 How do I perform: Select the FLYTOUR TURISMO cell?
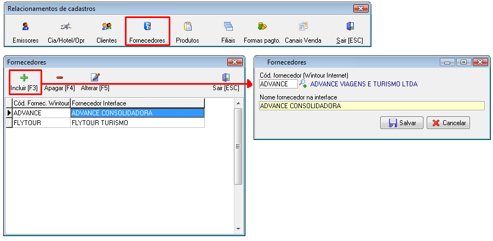click(137, 123)
